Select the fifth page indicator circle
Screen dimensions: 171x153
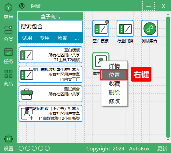(47, 148)
